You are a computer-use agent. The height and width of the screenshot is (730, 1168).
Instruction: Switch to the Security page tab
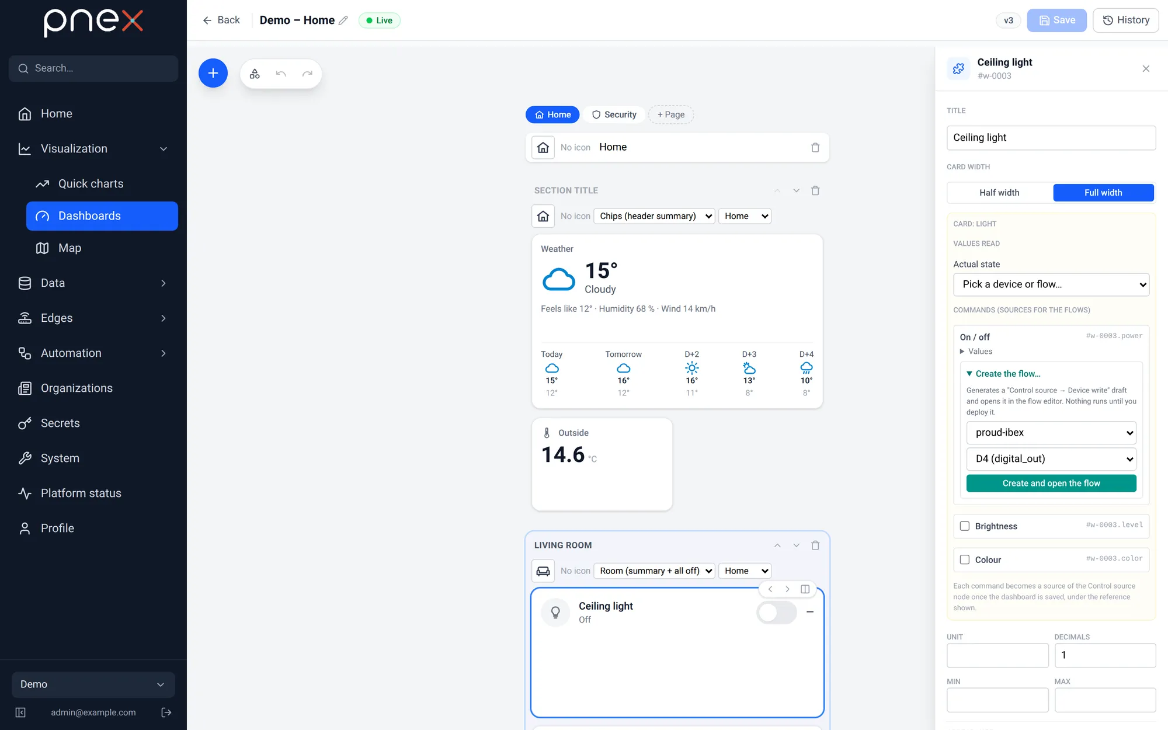pyautogui.click(x=614, y=114)
